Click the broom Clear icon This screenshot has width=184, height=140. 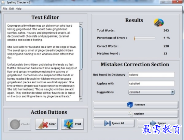coord(43,124)
